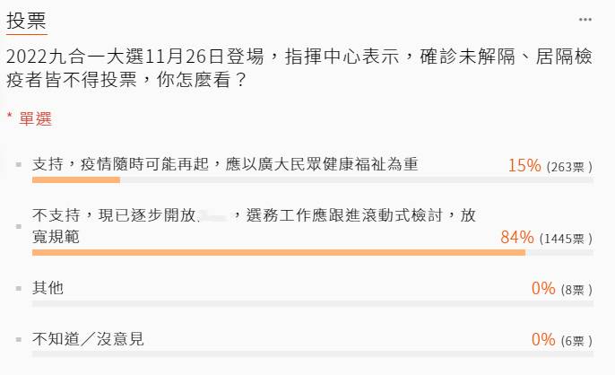This screenshot has width=615, height=375.
Task: Click the 投票 section heading
Action: click(x=26, y=20)
